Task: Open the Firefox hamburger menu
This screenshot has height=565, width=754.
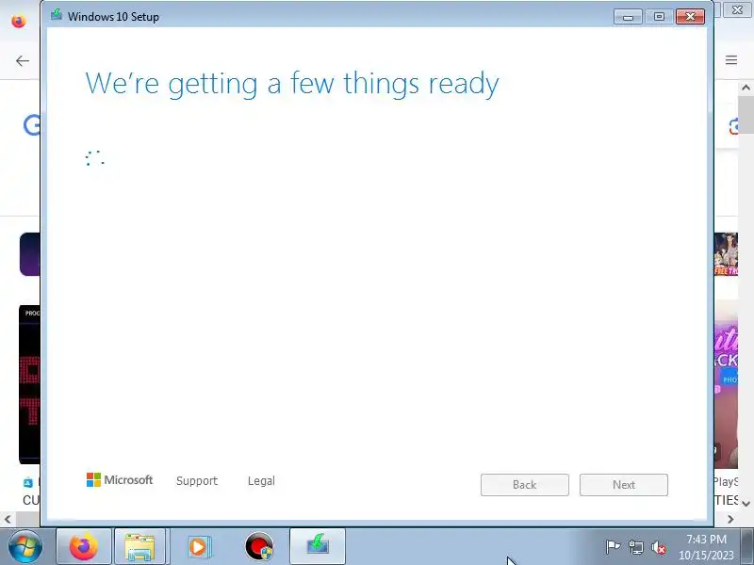Action: (x=731, y=60)
